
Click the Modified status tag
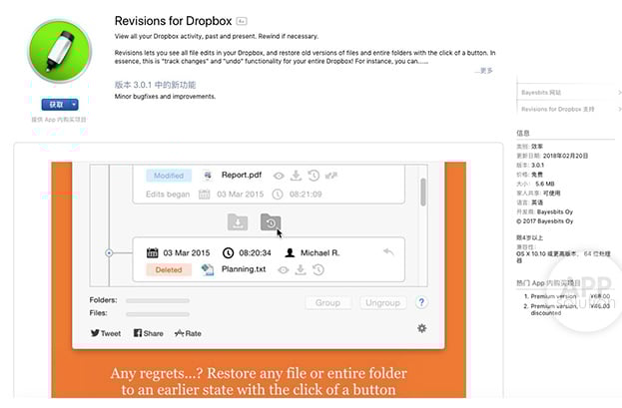pos(169,176)
